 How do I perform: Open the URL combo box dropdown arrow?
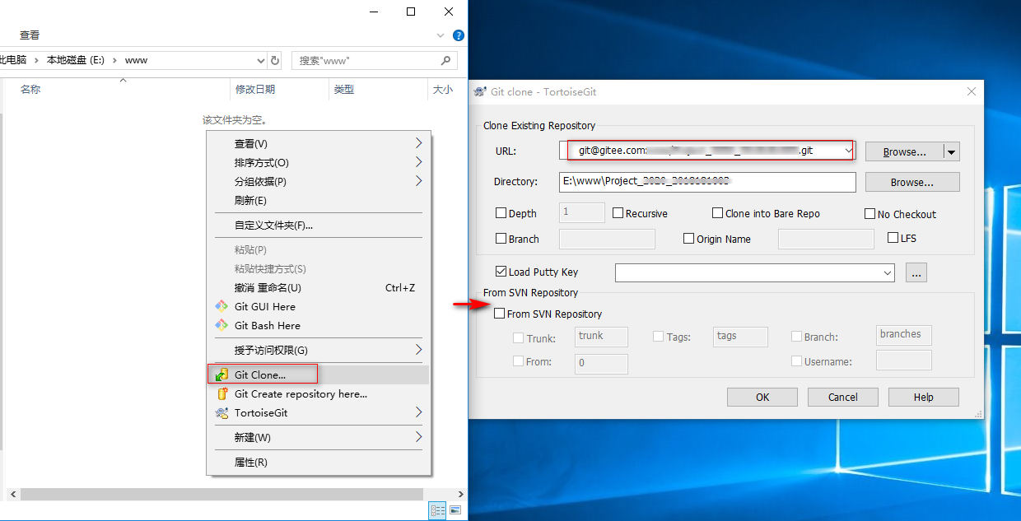click(x=848, y=151)
